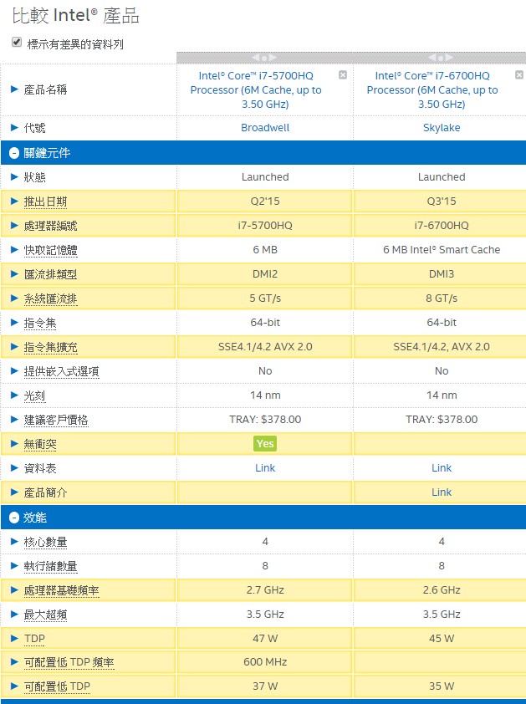This screenshot has height=704, width=526.
Task: Open the i7-6700HQ 資料表 Link
Action: click(442, 468)
